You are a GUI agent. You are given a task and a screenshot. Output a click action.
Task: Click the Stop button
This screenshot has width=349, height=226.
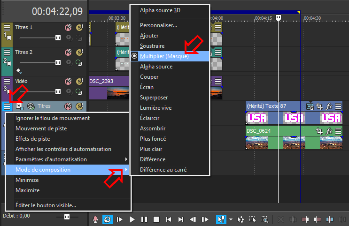[x=156, y=219]
